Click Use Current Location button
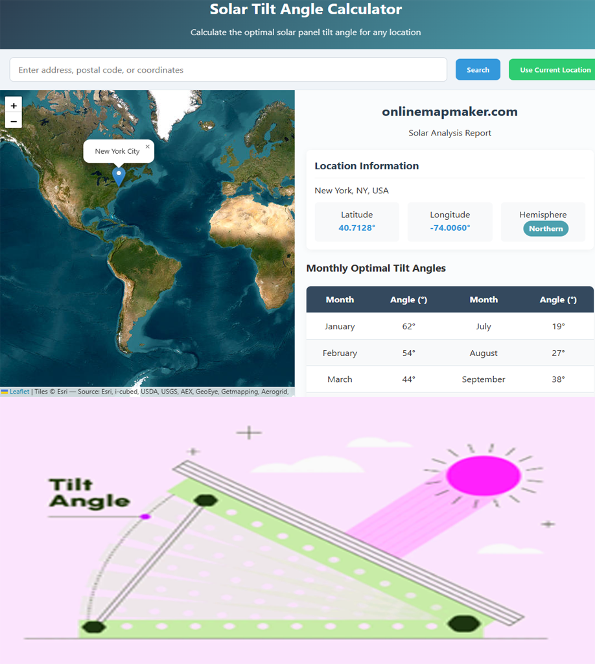Screen dimensions: 595x664 (x=553, y=69)
